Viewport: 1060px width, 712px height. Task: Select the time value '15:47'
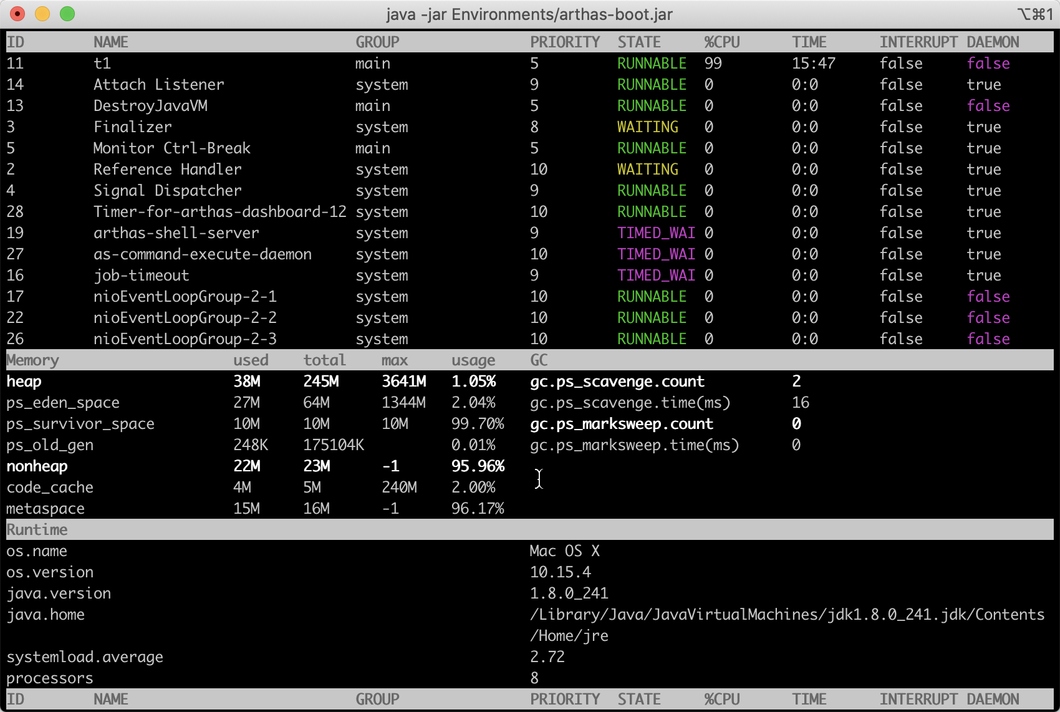814,64
